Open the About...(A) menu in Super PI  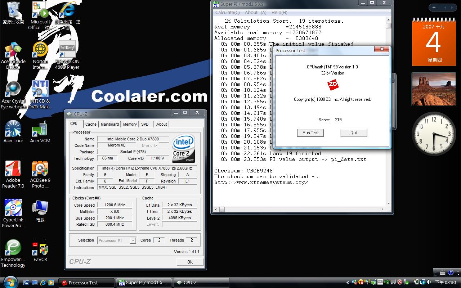point(256,12)
